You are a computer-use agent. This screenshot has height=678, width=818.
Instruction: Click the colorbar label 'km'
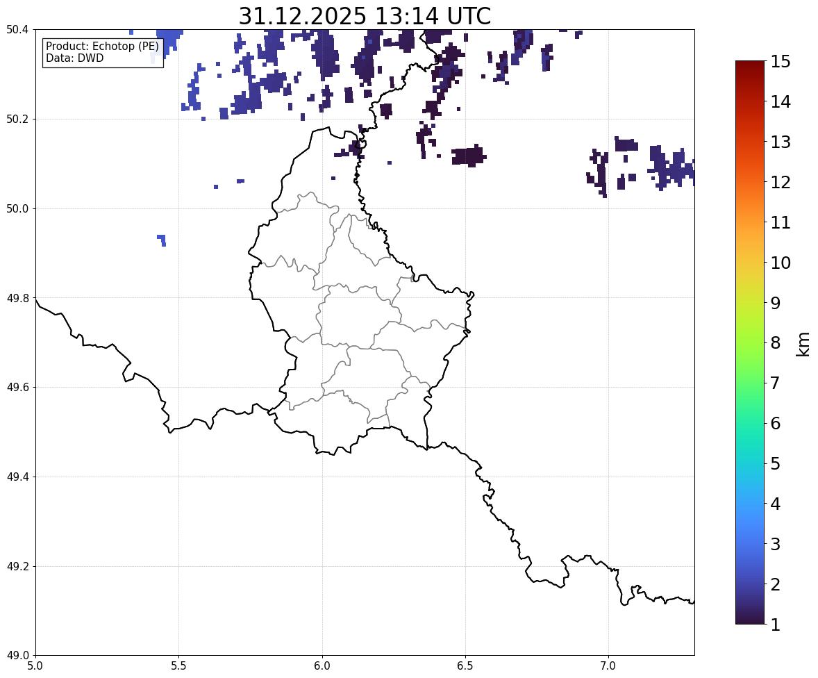[803, 344]
